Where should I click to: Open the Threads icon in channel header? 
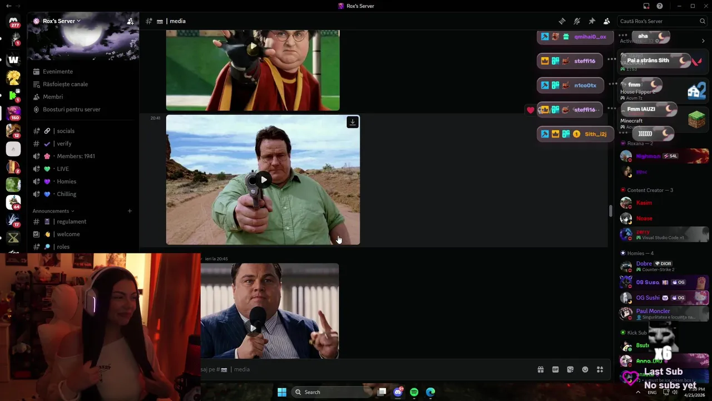[562, 21]
